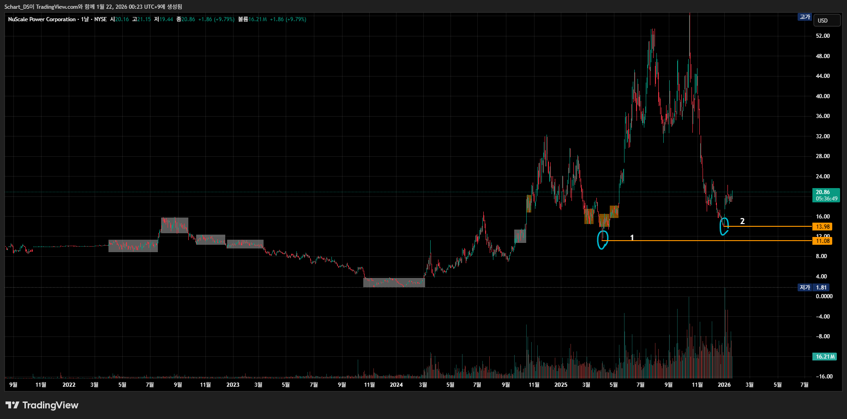This screenshot has width=847, height=419.
Task: Click the snapshot caption mentioning Schart_DS
Action: click(93, 6)
